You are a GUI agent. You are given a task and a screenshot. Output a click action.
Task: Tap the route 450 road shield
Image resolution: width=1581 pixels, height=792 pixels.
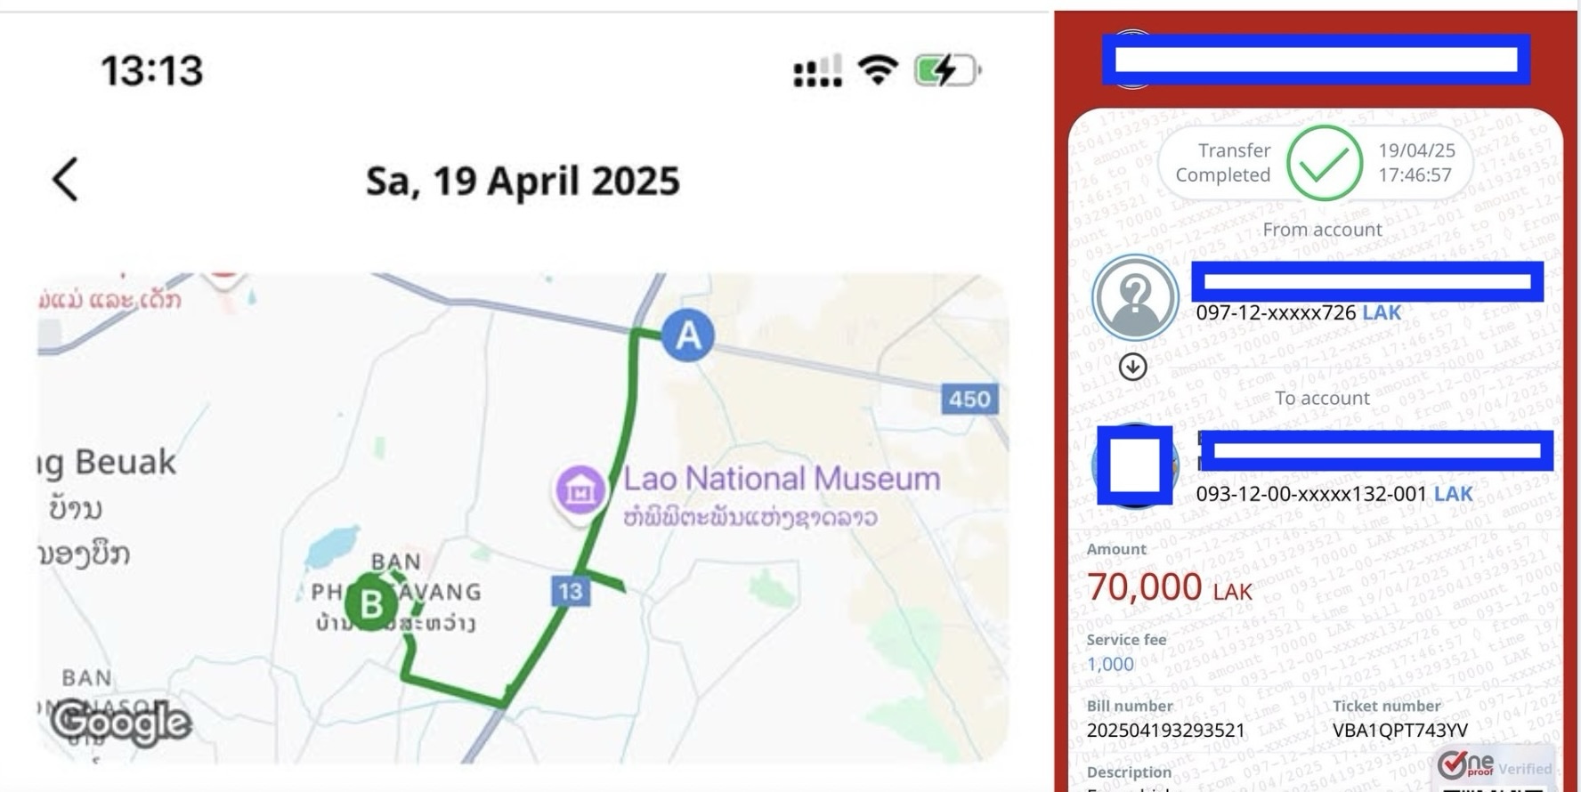(969, 399)
